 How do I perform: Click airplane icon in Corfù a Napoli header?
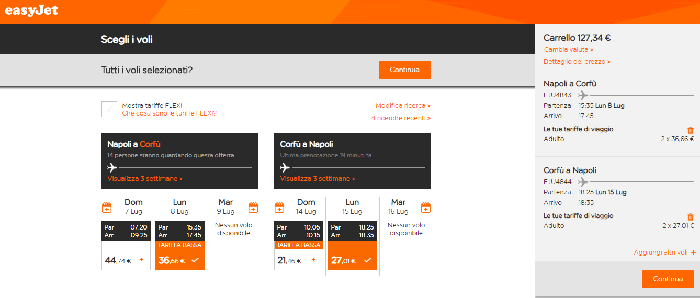click(x=285, y=167)
